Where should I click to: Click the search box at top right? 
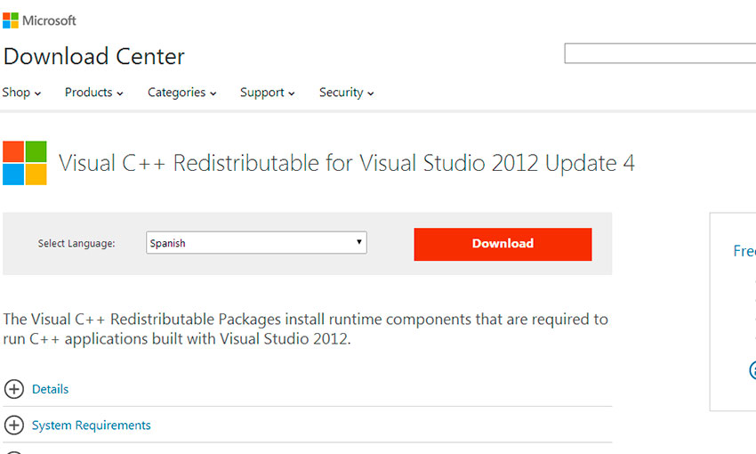pos(660,53)
